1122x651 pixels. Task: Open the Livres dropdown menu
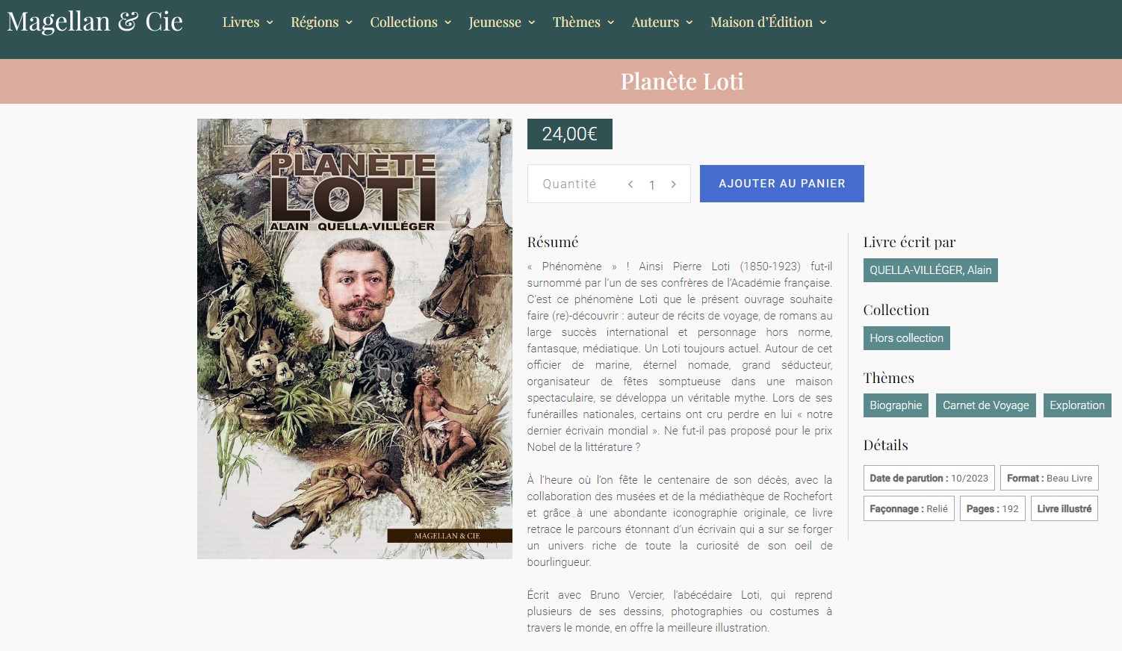(247, 22)
